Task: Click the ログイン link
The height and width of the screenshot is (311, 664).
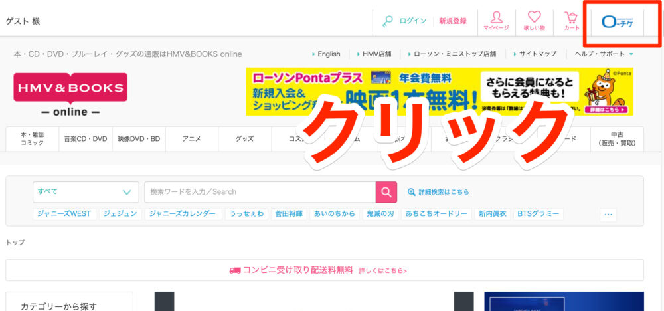Action: click(412, 21)
